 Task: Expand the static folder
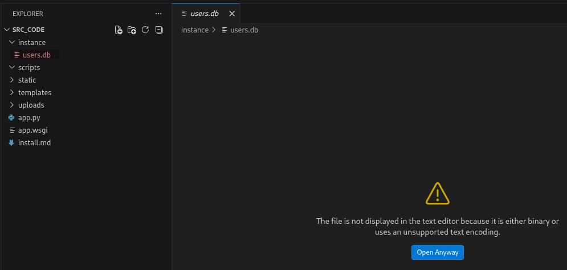11,80
